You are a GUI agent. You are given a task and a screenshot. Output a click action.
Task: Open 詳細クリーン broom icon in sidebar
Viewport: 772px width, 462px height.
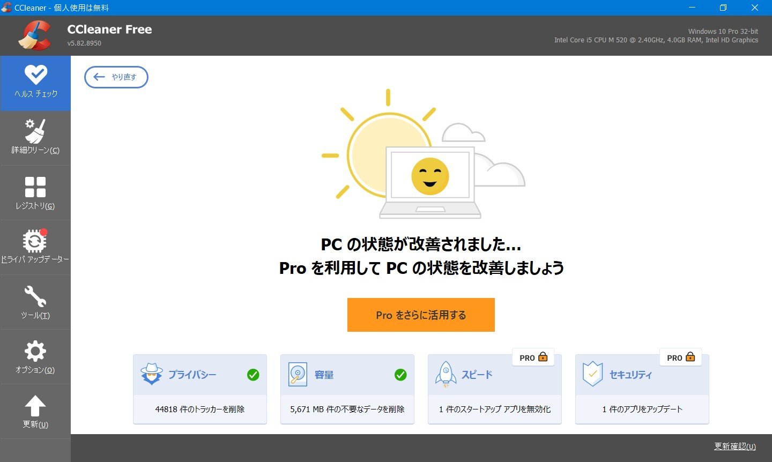35,131
